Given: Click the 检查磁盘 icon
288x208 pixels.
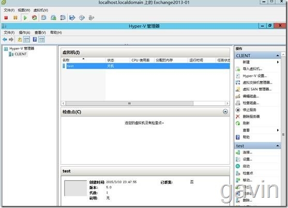Looking at the screenshot, I should [238, 103].
